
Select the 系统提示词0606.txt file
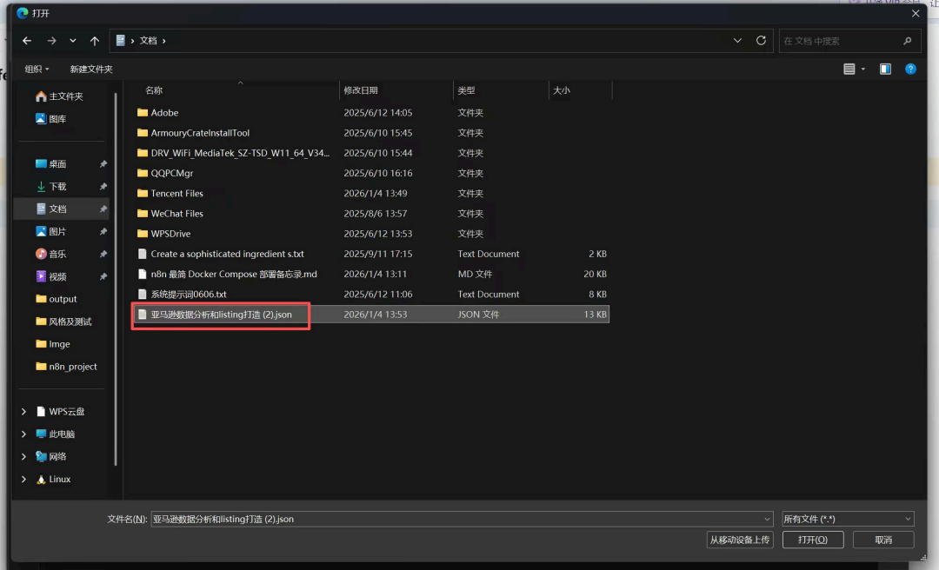click(x=188, y=295)
